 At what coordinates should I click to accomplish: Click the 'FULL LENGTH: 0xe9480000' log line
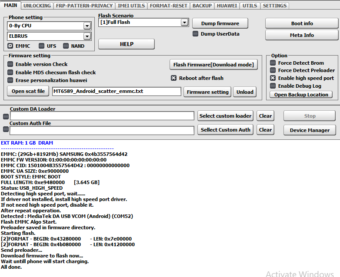[x=50, y=182]
